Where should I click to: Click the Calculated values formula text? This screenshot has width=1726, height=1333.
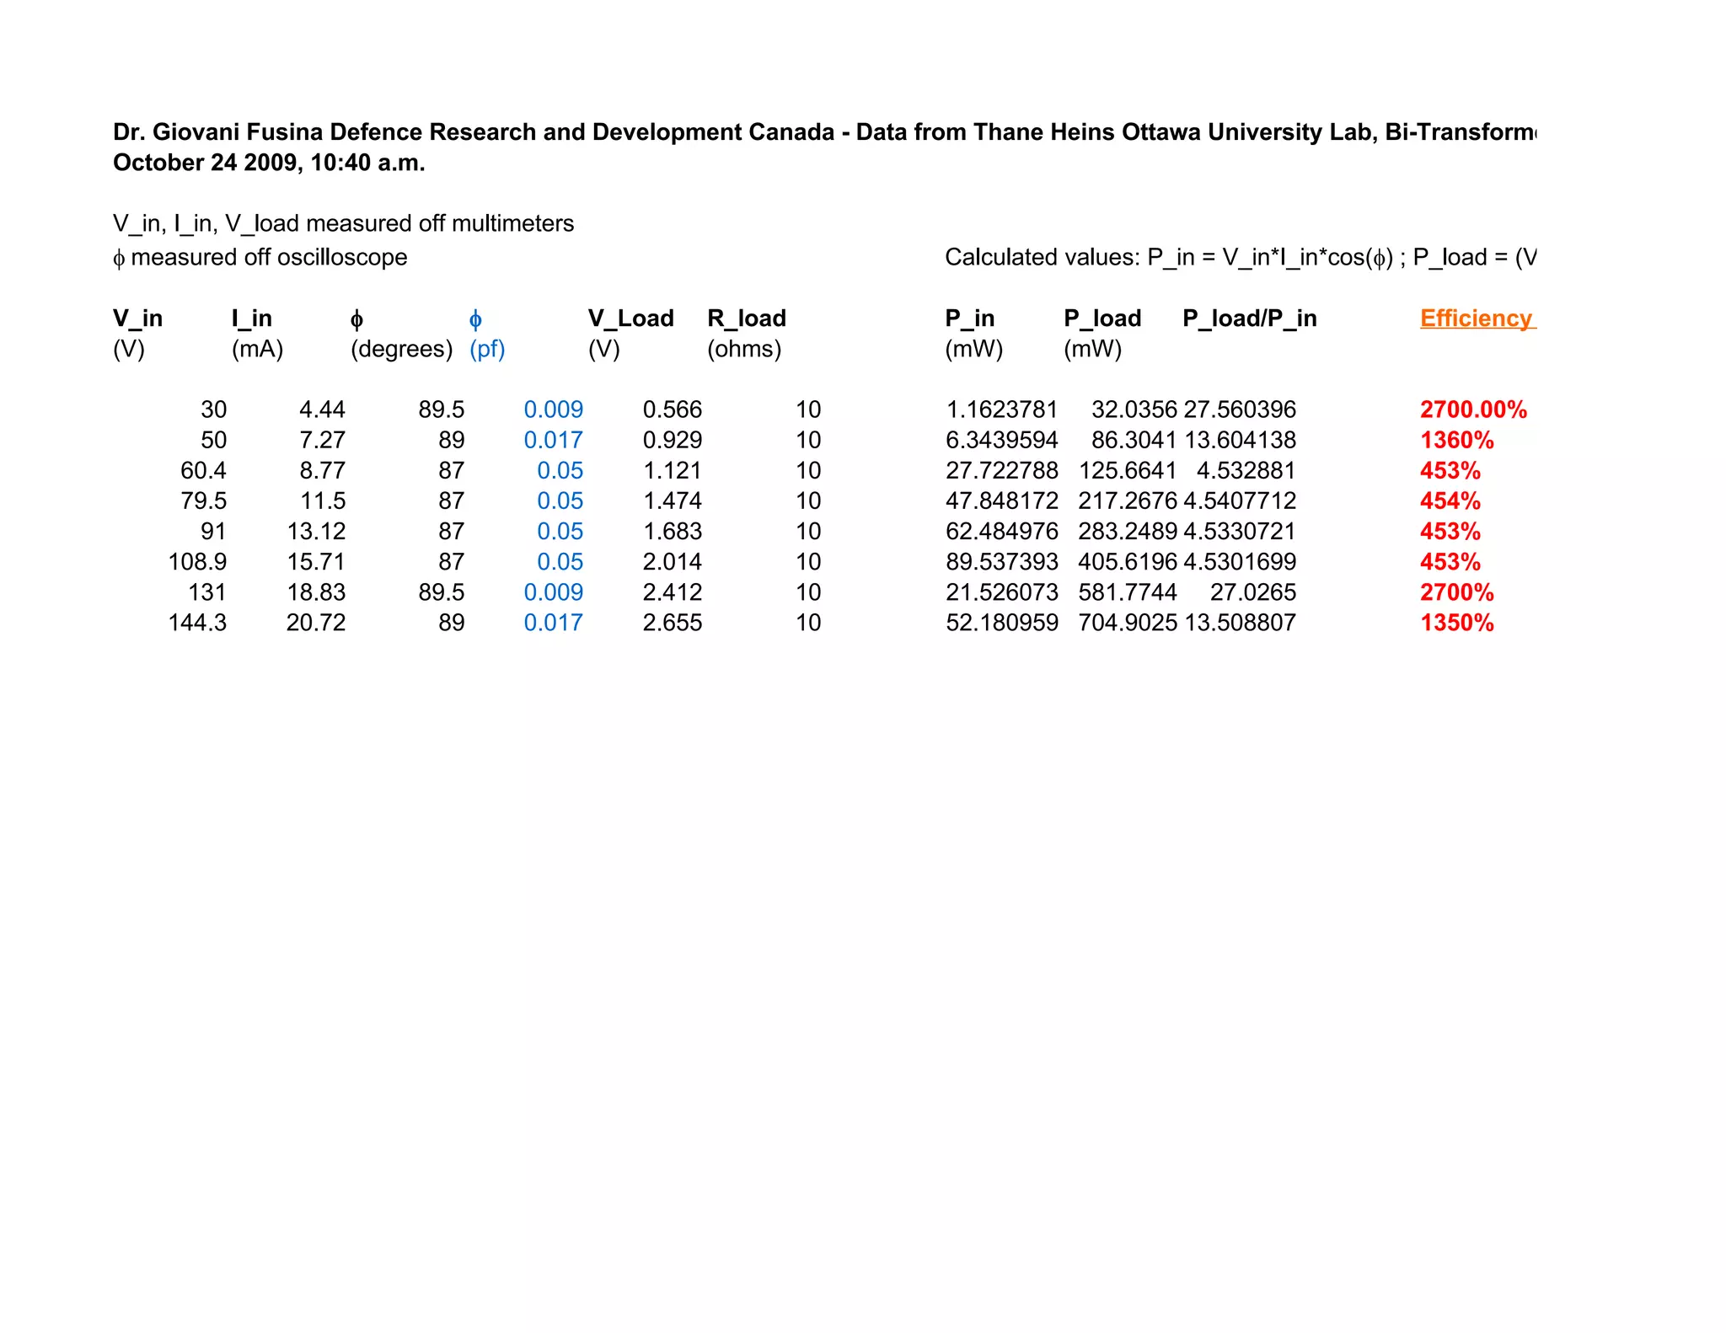click(1241, 257)
